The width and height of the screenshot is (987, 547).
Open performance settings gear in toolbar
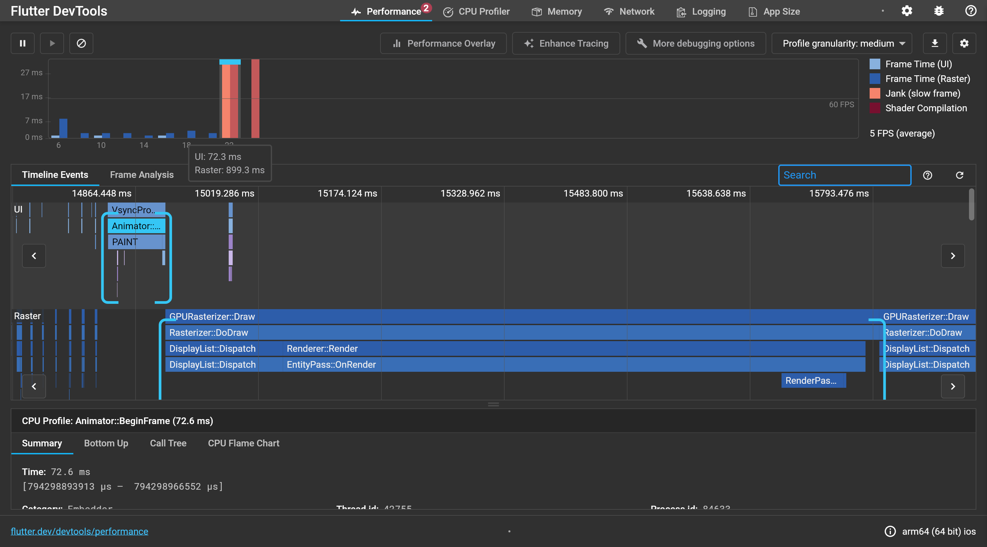[x=964, y=43]
